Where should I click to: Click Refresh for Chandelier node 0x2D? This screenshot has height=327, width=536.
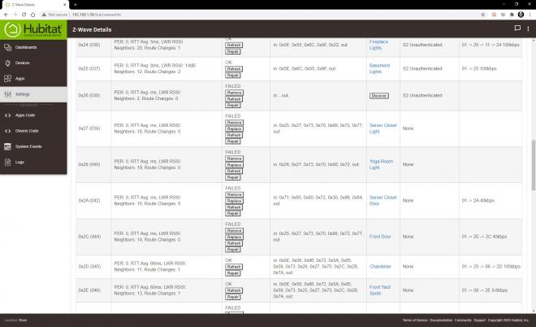(x=234, y=267)
